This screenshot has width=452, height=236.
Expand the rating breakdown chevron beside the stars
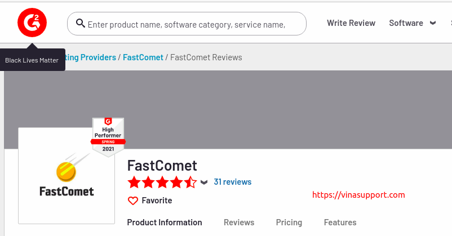[x=204, y=182]
